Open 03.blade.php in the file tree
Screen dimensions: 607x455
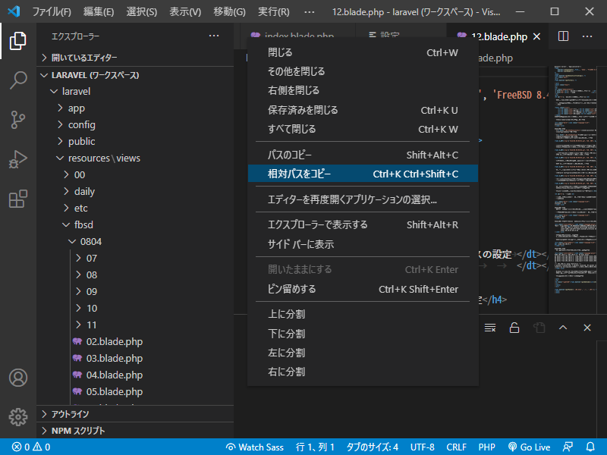coord(114,358)
